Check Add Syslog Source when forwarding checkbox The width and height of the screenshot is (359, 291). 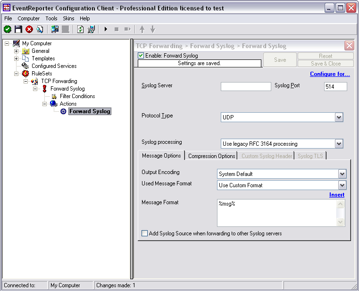pyautogui.click(x=144, y=233)
